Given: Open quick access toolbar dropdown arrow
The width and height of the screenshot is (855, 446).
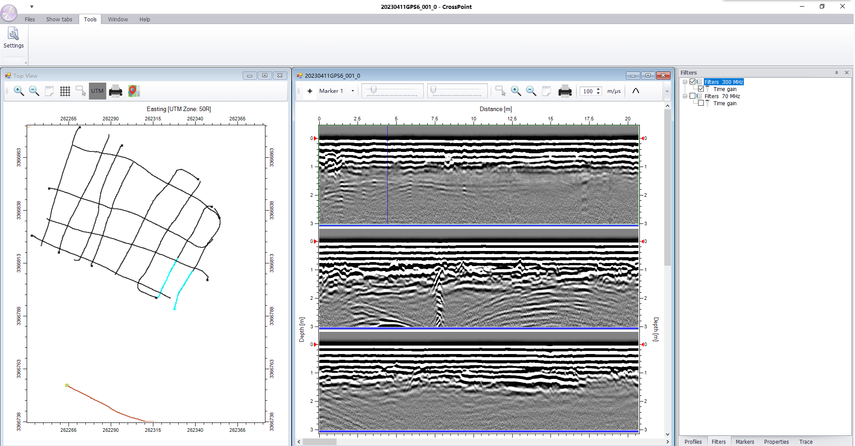Looking at the screenshot, I should (32, 7).
